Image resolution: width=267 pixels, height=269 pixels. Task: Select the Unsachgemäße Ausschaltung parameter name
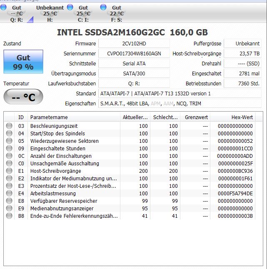tap(65, 163)
